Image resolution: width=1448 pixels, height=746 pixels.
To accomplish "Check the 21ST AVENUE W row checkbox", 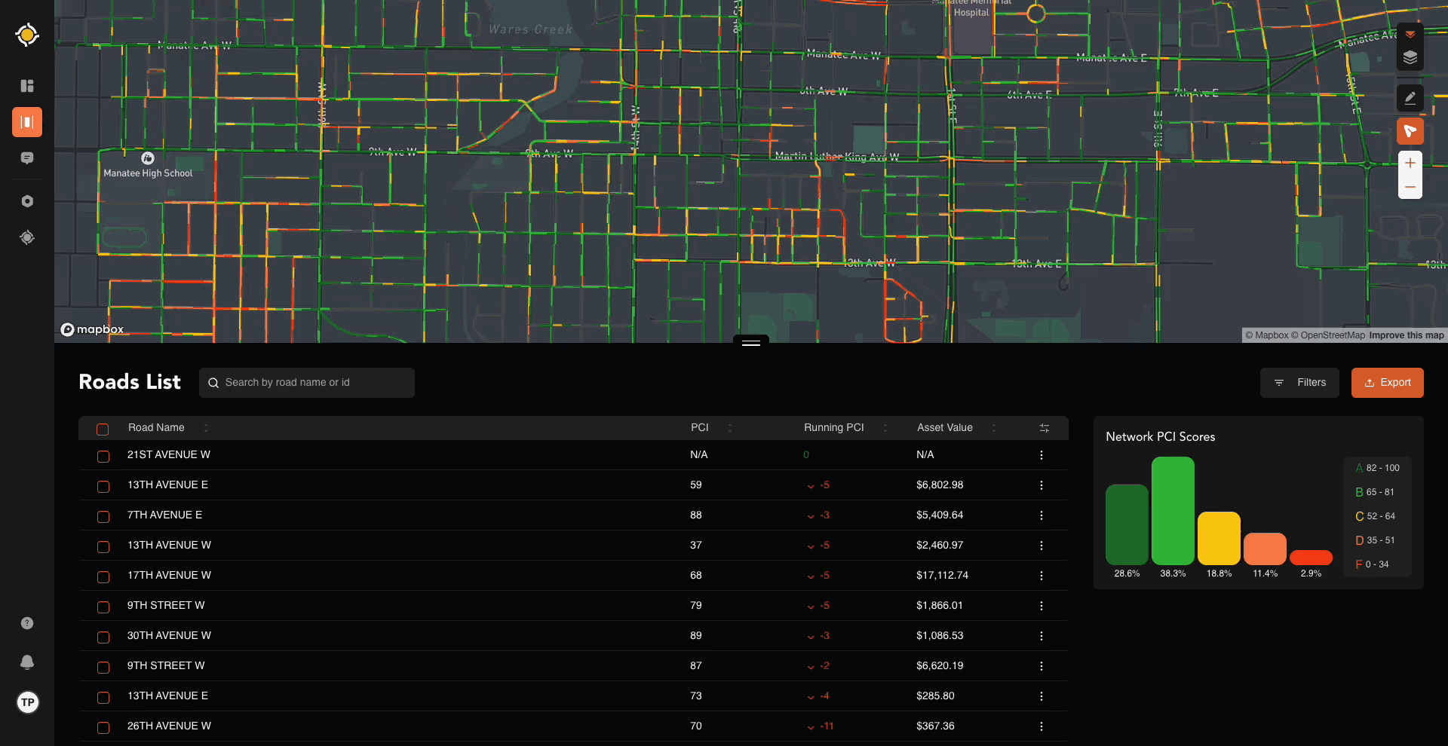I will click(x=103, y=456).
